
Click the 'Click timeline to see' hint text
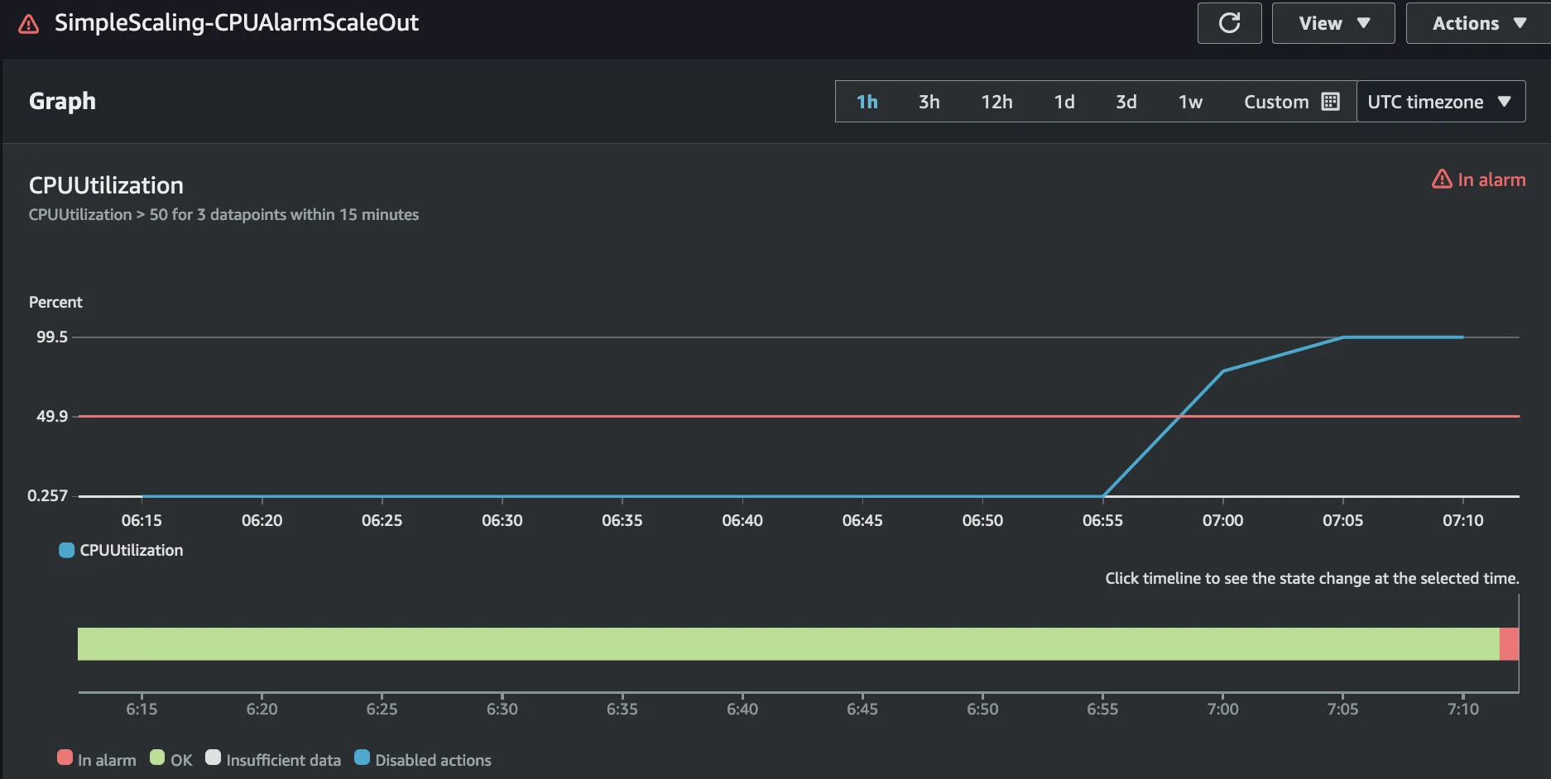[x=1312, y=578]
